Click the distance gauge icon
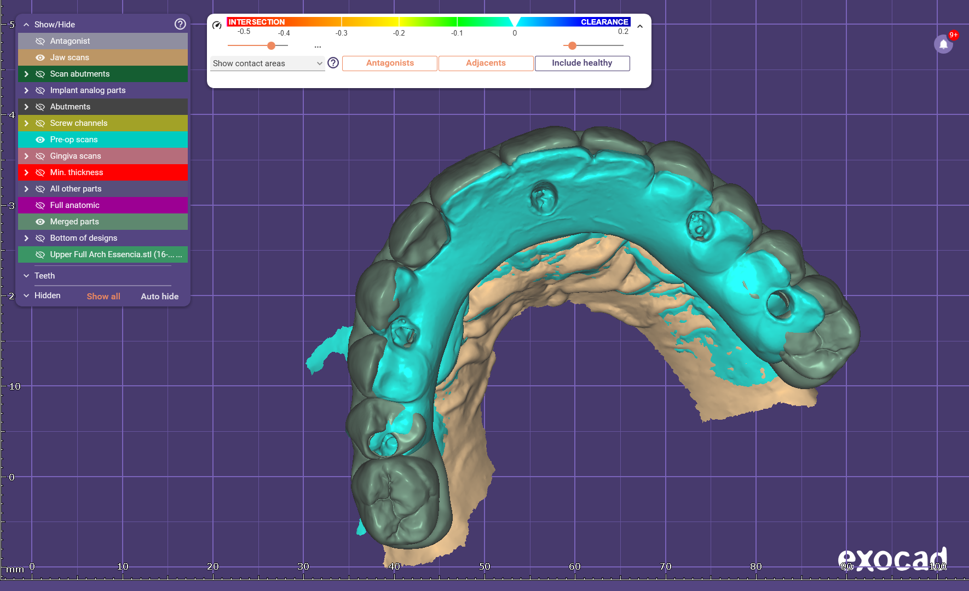This screenshot has height=591, width=969. pyautogui.click(x=217, y=25)
